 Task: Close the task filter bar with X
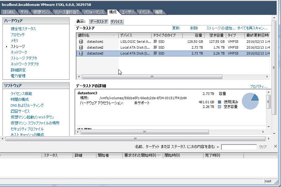click(275, 146)
